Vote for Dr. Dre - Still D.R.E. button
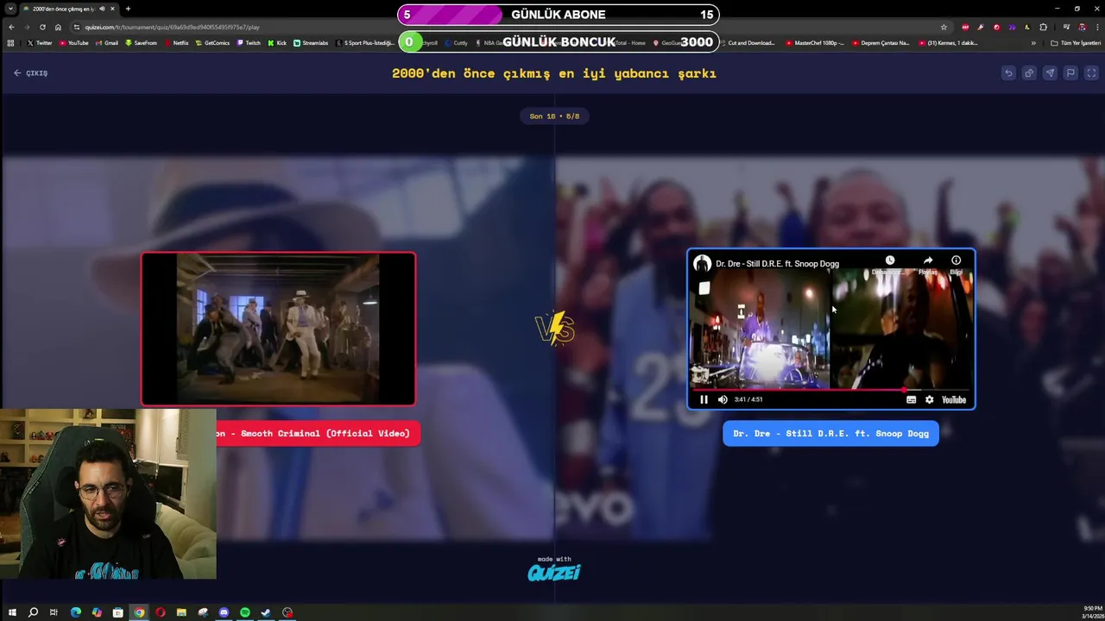Screen dimensions: 1105x621 (x=830, y=433)
